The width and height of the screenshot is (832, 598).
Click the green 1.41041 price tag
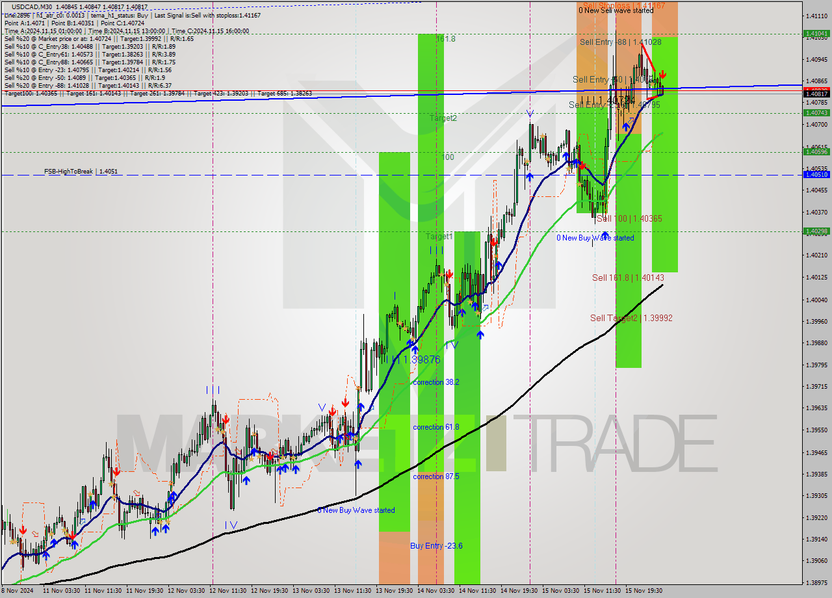816,33
